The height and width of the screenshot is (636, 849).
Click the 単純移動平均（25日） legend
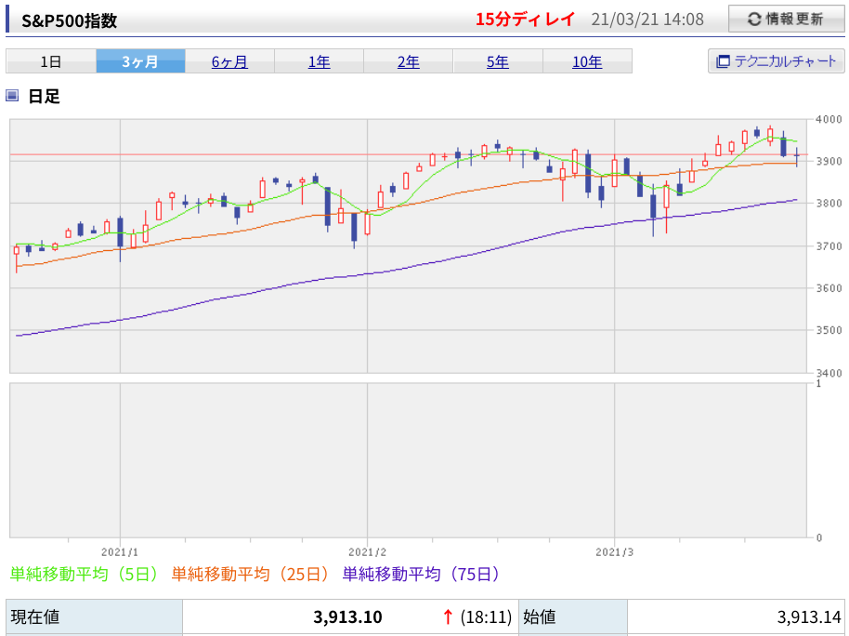(x=251, y=574)
